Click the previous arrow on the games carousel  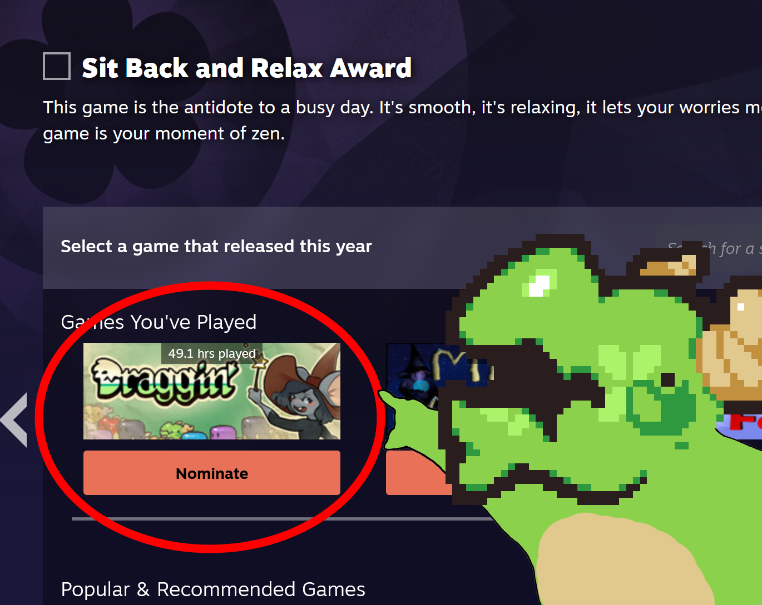(14, 419)
